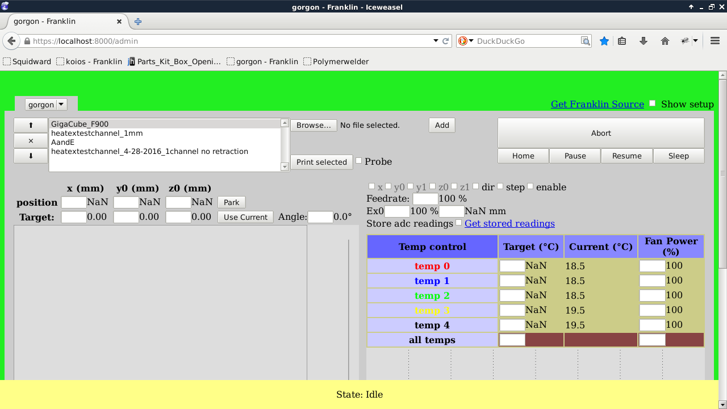
Task: Click the temp 0 target input field
Action: (x=512, y=265)
